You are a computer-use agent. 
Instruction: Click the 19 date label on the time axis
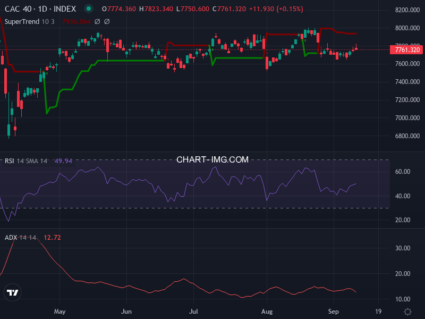pyautogui.click(x=378, y=312)
